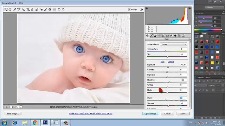Click the Clarity value input field
225x126 pixels.
click(x=184, y=98)
